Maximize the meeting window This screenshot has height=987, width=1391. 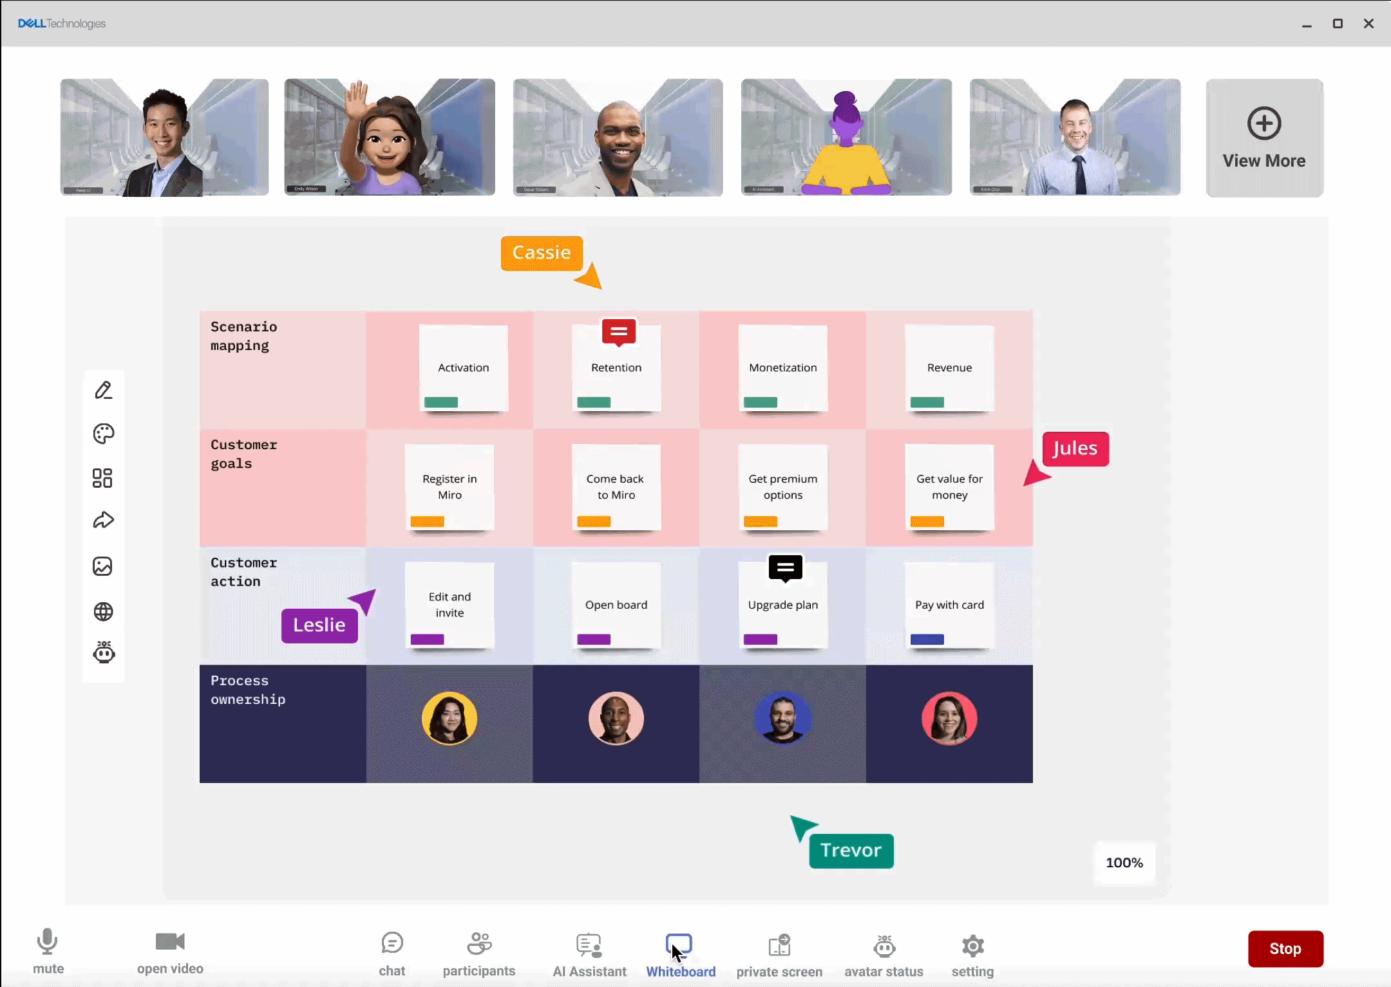(1338, 24)
